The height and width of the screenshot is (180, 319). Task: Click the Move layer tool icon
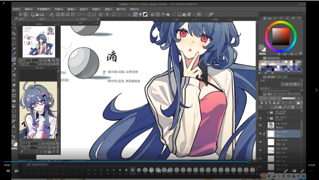(x=14, y=38)
